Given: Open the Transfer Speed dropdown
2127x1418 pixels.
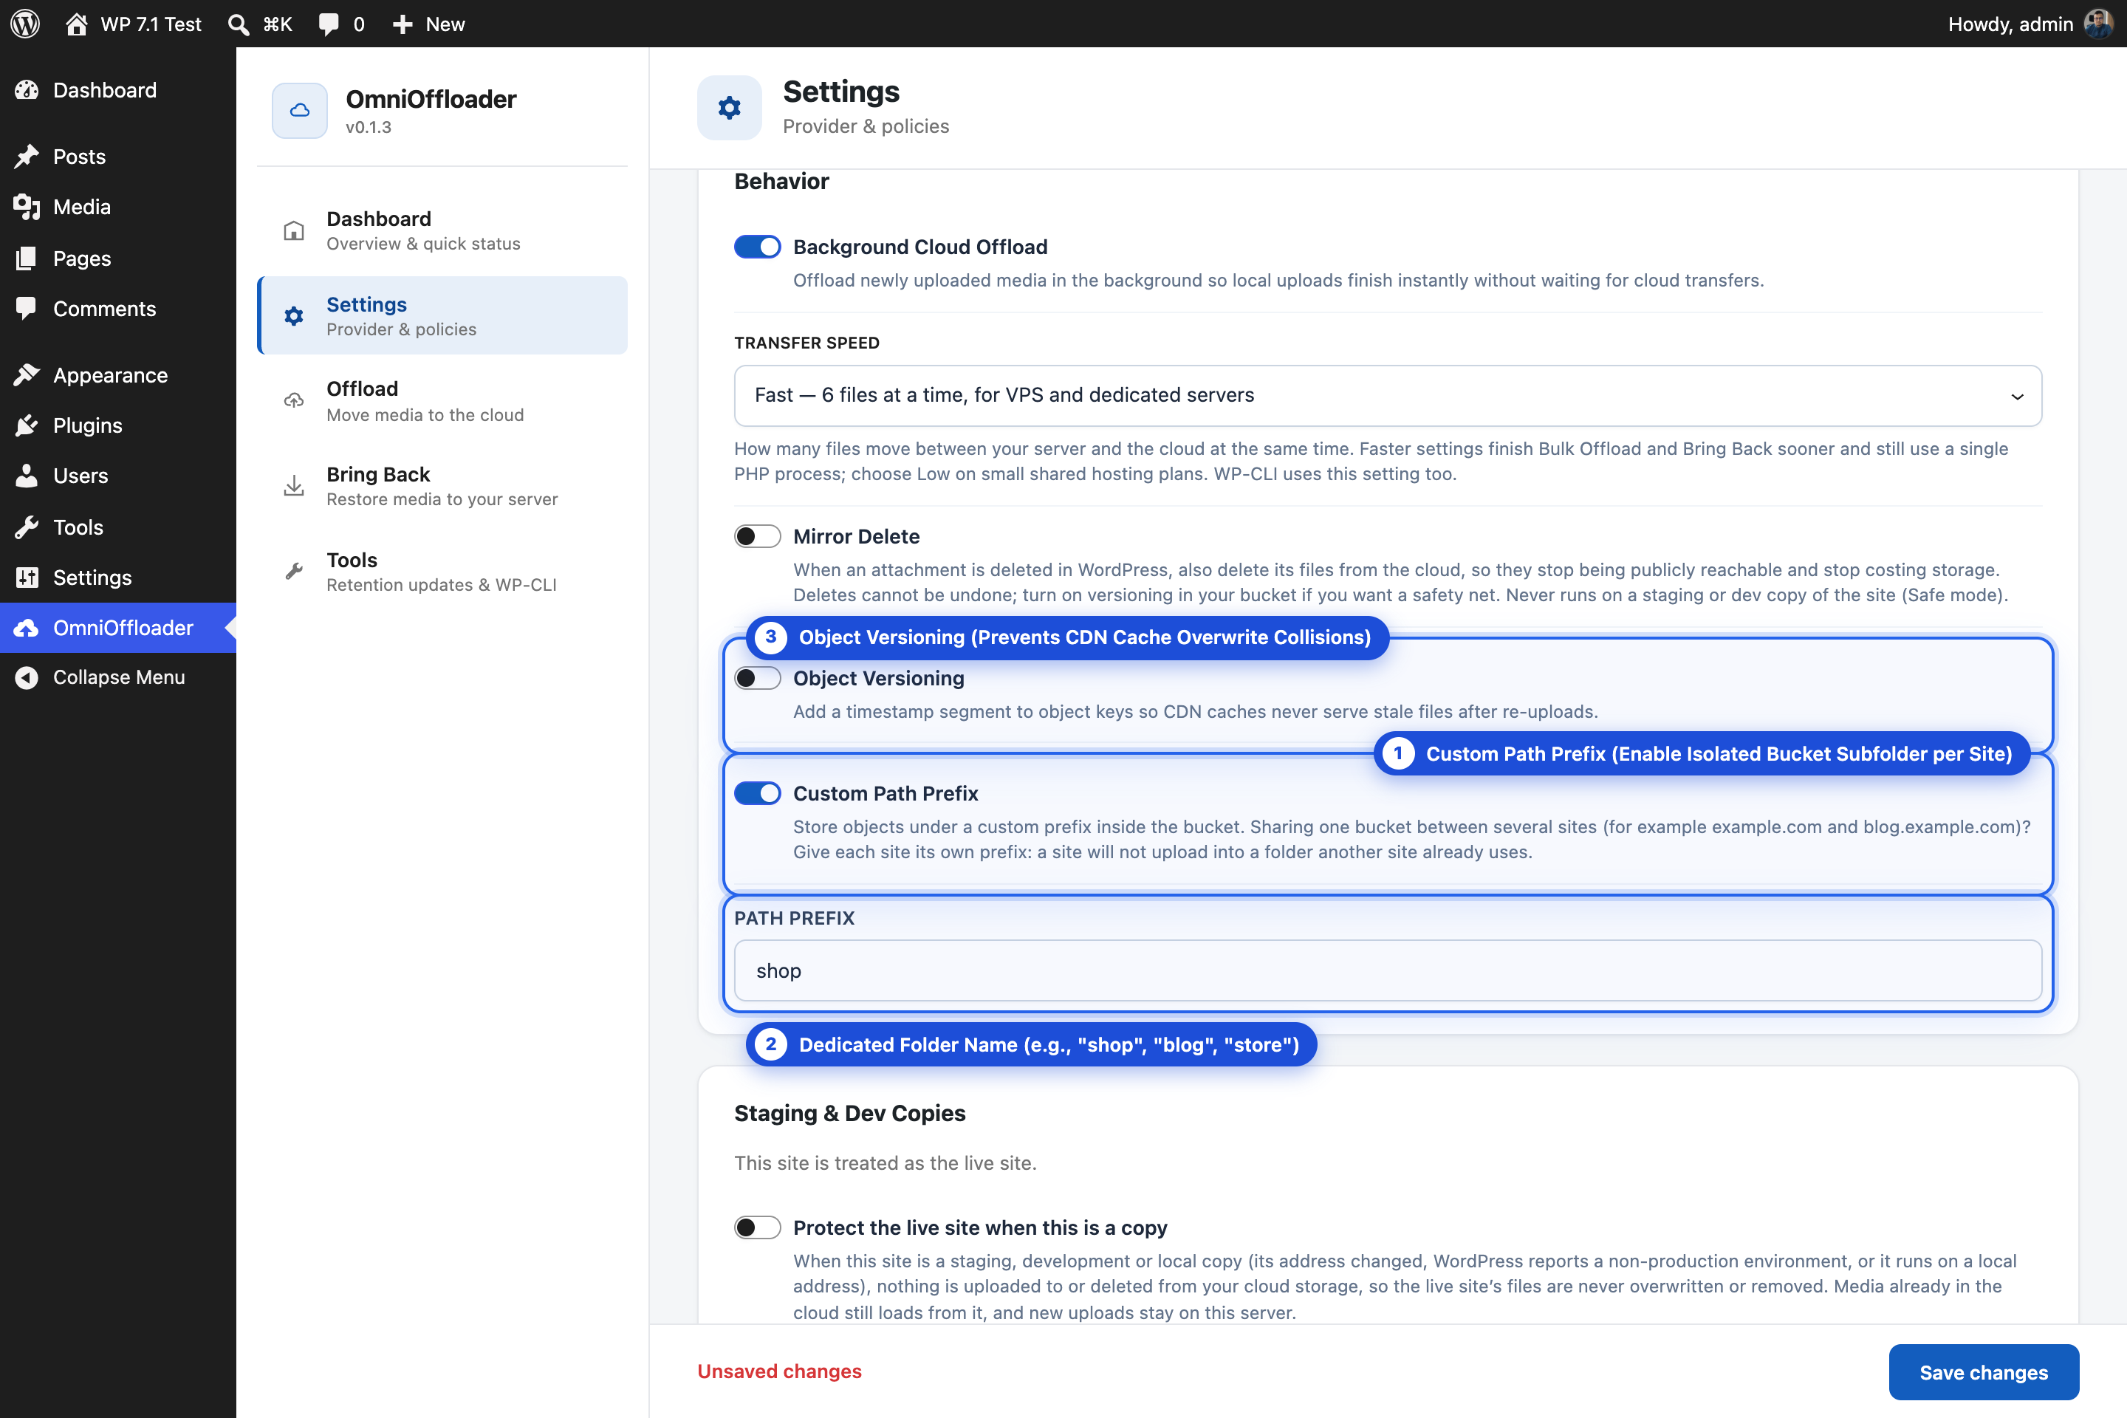Looking at the screenshot, I should [x=1387, y=395].
